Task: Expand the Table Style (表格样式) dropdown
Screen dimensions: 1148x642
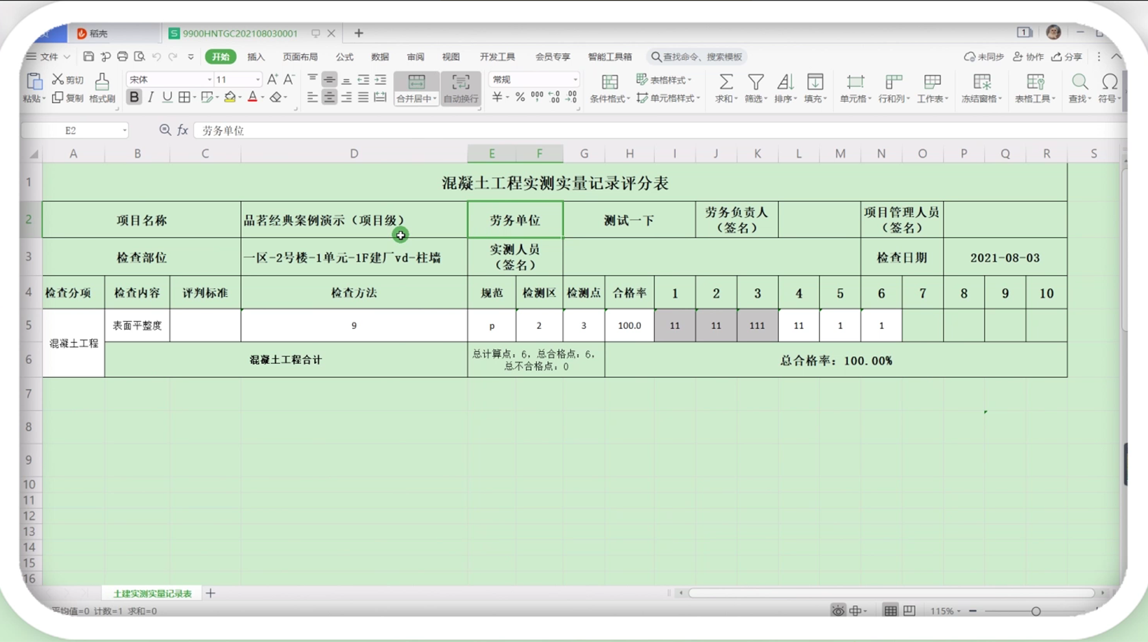Action: (689, 80)
